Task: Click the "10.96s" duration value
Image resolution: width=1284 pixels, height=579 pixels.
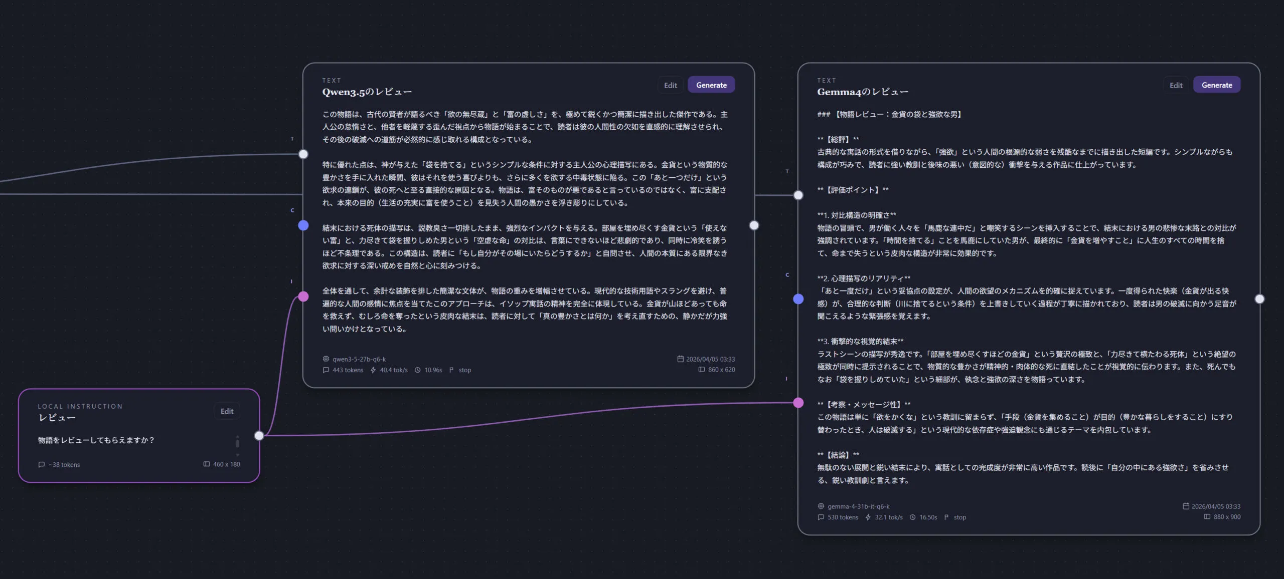Action: 433,370
